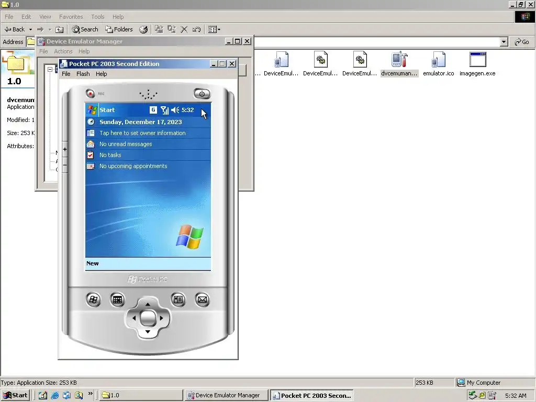Click the D-pad right arrow
Screen dimensions: 536x402
tap(162, 318)
